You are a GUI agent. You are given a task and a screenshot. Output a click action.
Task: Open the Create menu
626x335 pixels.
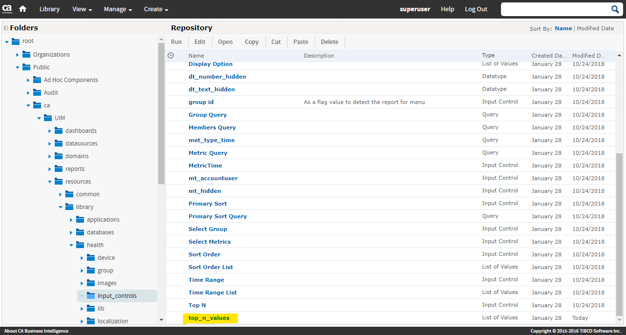pos(156,9)
